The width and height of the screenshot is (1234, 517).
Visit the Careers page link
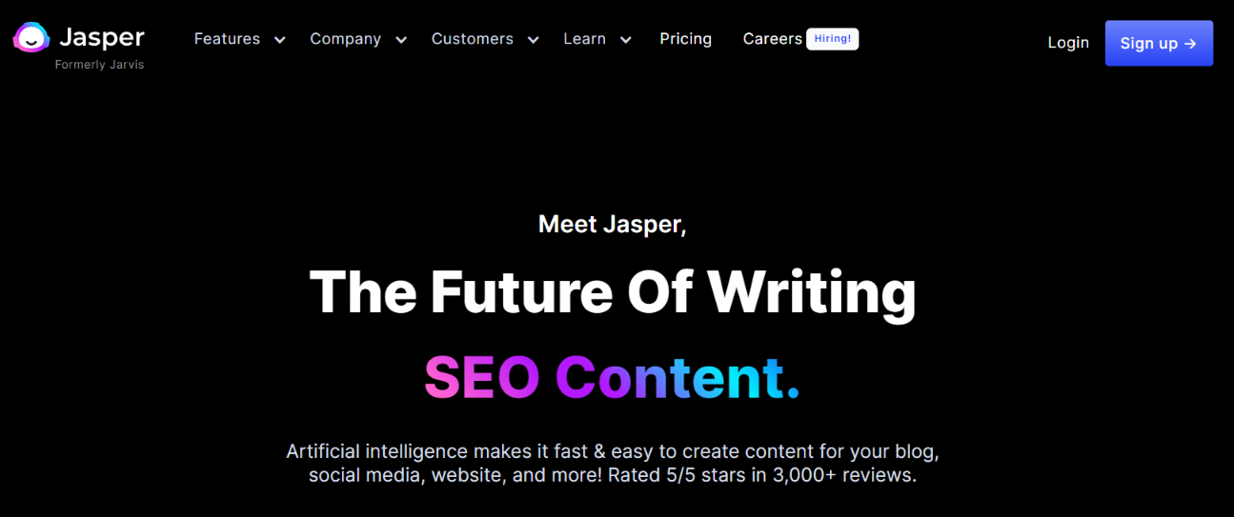(772, 39)
